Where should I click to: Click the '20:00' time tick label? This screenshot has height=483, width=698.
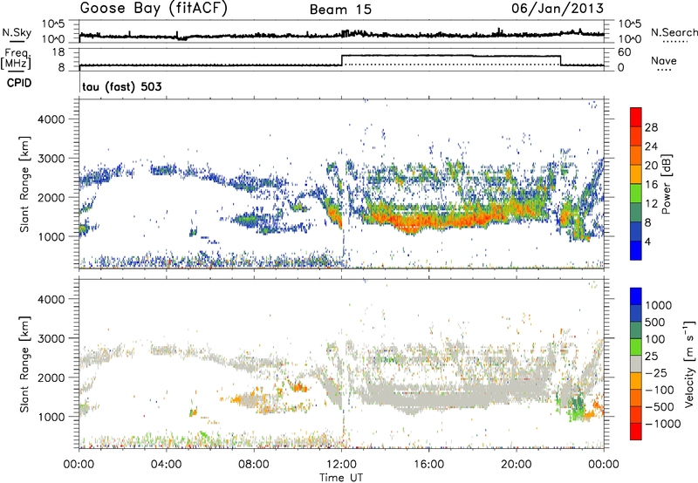click(517, 465)
